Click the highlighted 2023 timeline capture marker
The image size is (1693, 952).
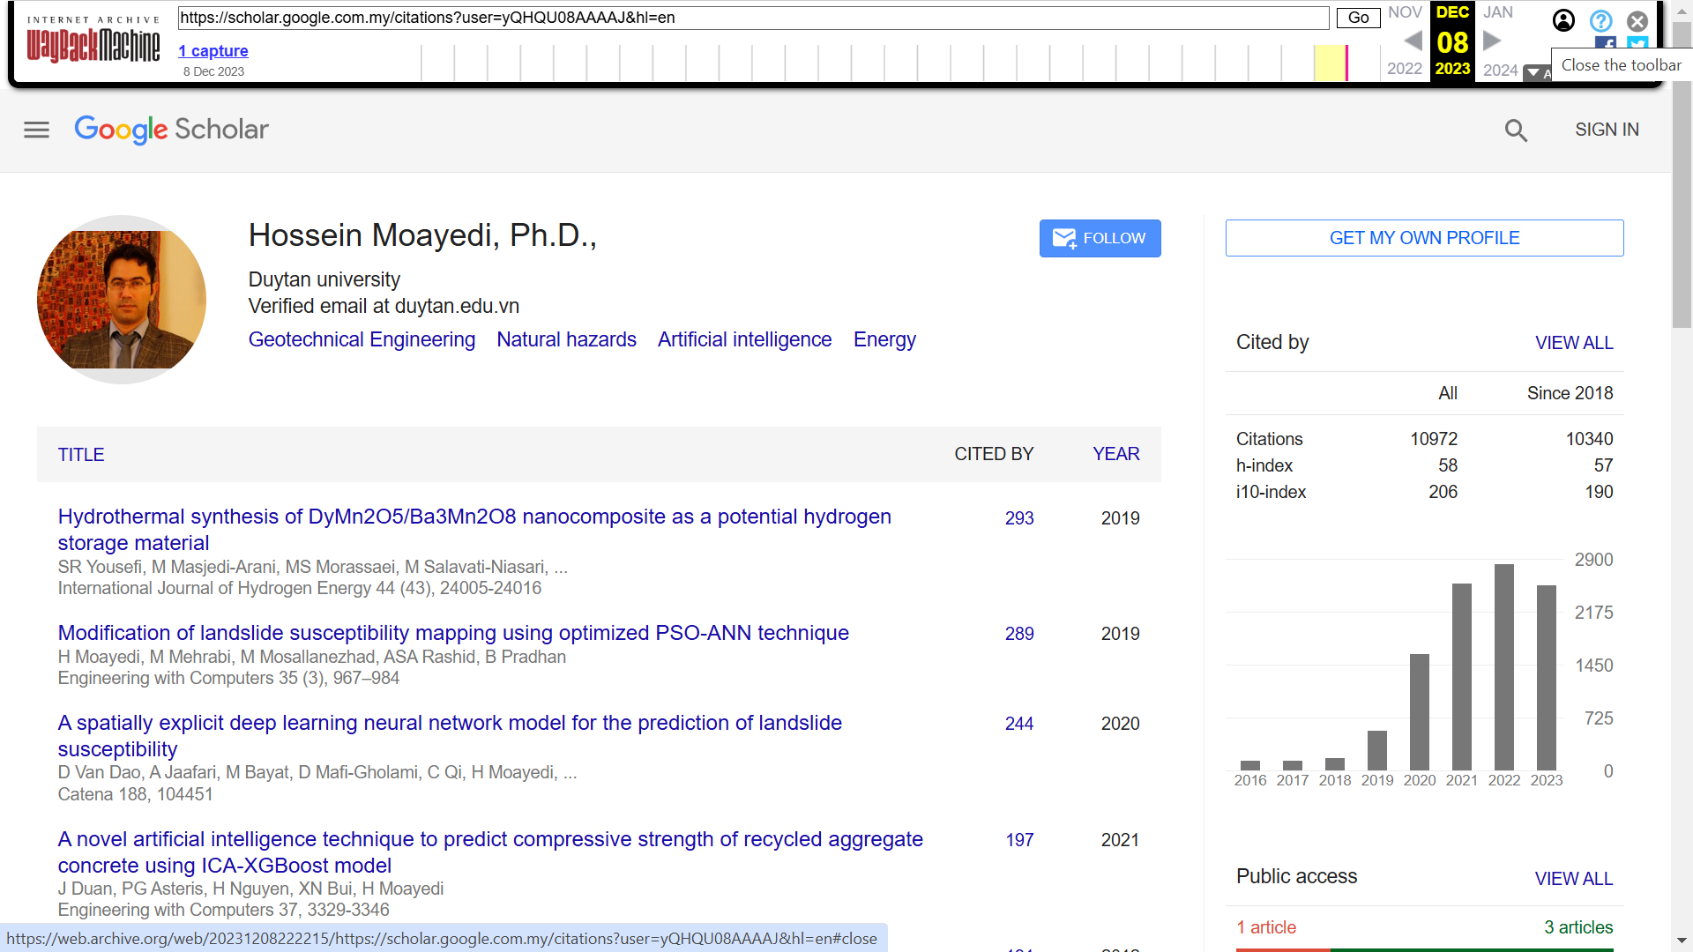[x=1346, y=63]
